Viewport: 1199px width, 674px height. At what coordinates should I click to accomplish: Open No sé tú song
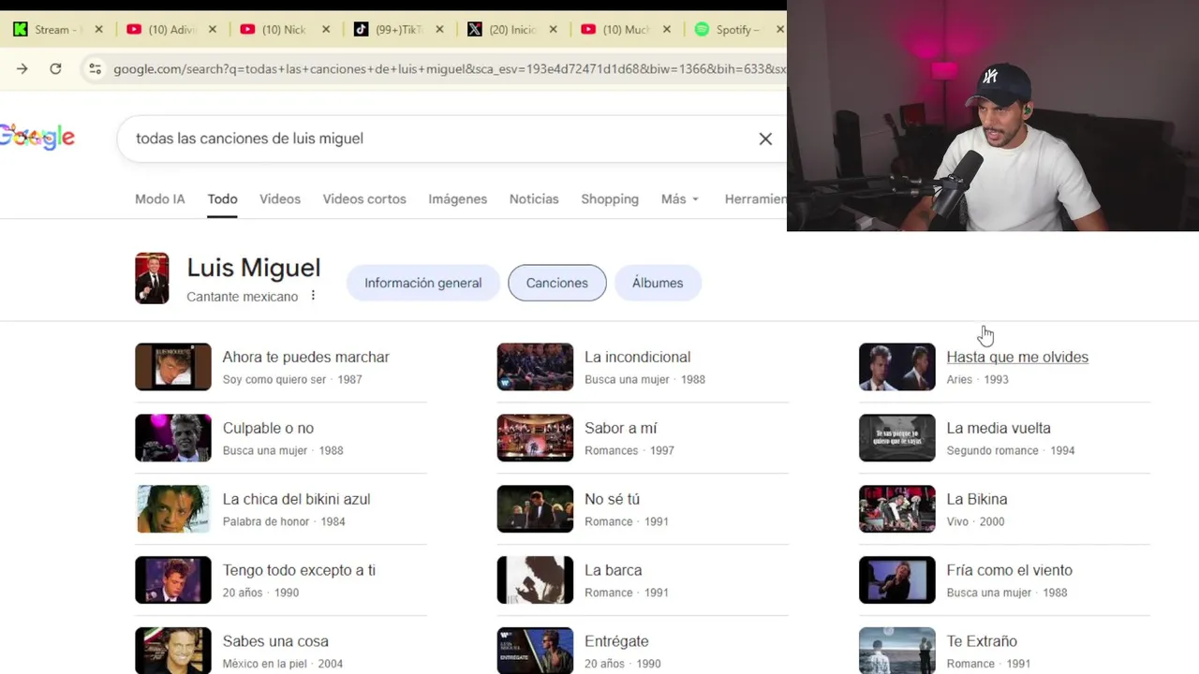[612, 499]
